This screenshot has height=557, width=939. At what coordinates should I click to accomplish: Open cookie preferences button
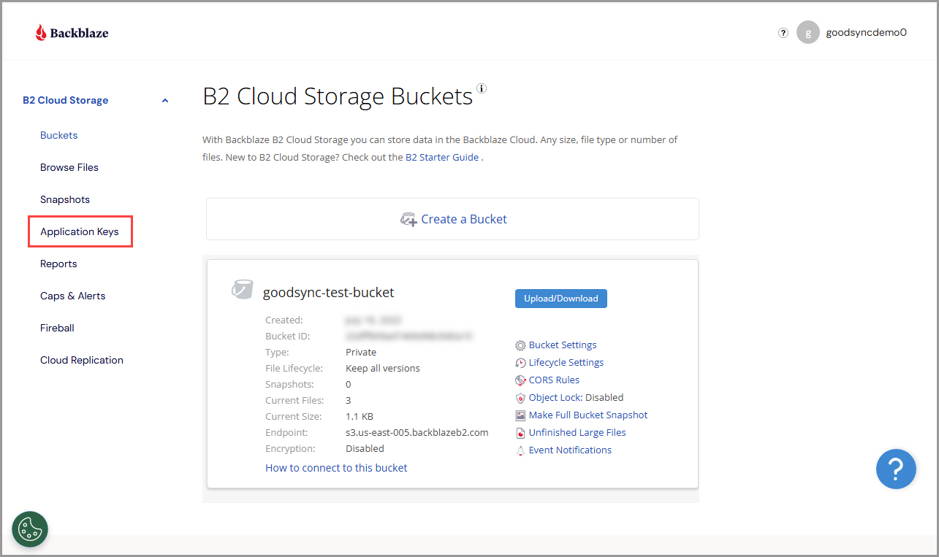[x=30, y=529]
